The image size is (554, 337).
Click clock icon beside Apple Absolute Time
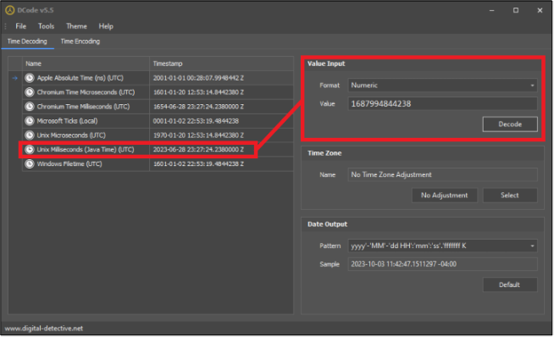30,78
